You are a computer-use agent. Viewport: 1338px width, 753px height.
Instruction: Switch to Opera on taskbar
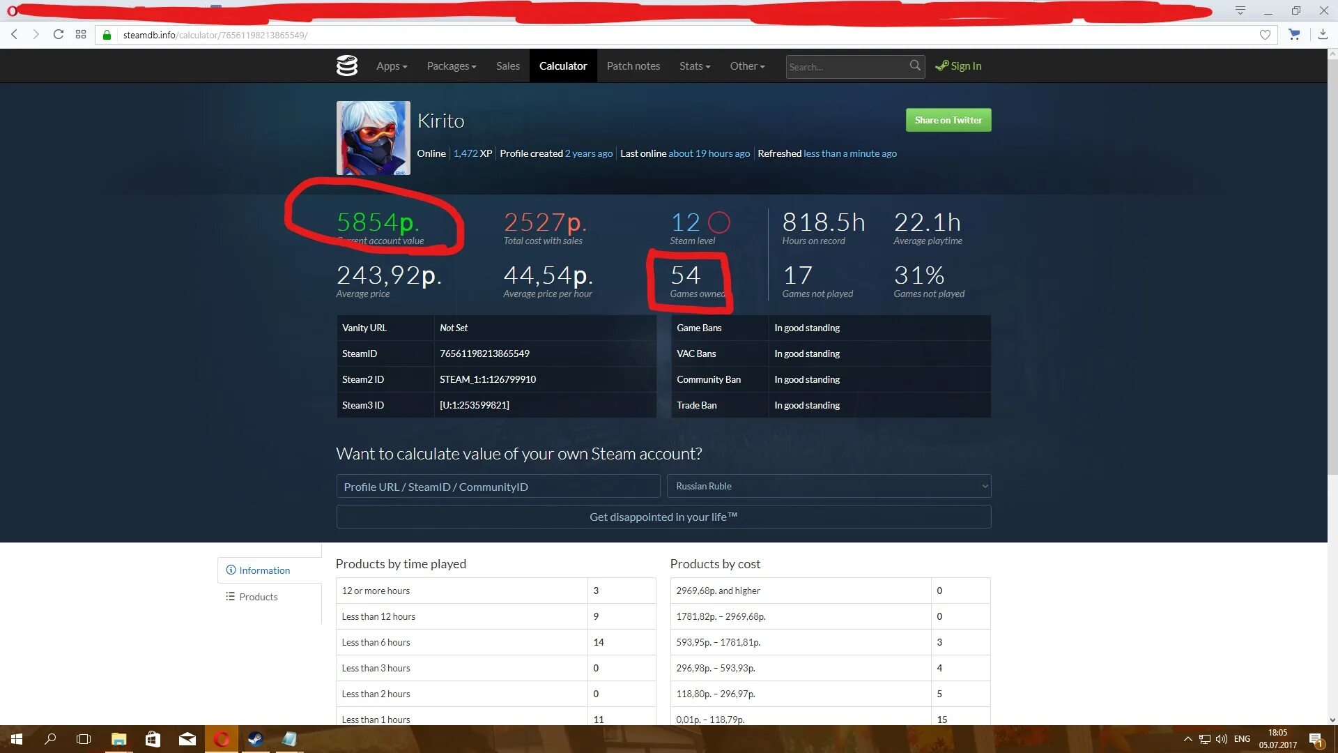tap(222, 739)
